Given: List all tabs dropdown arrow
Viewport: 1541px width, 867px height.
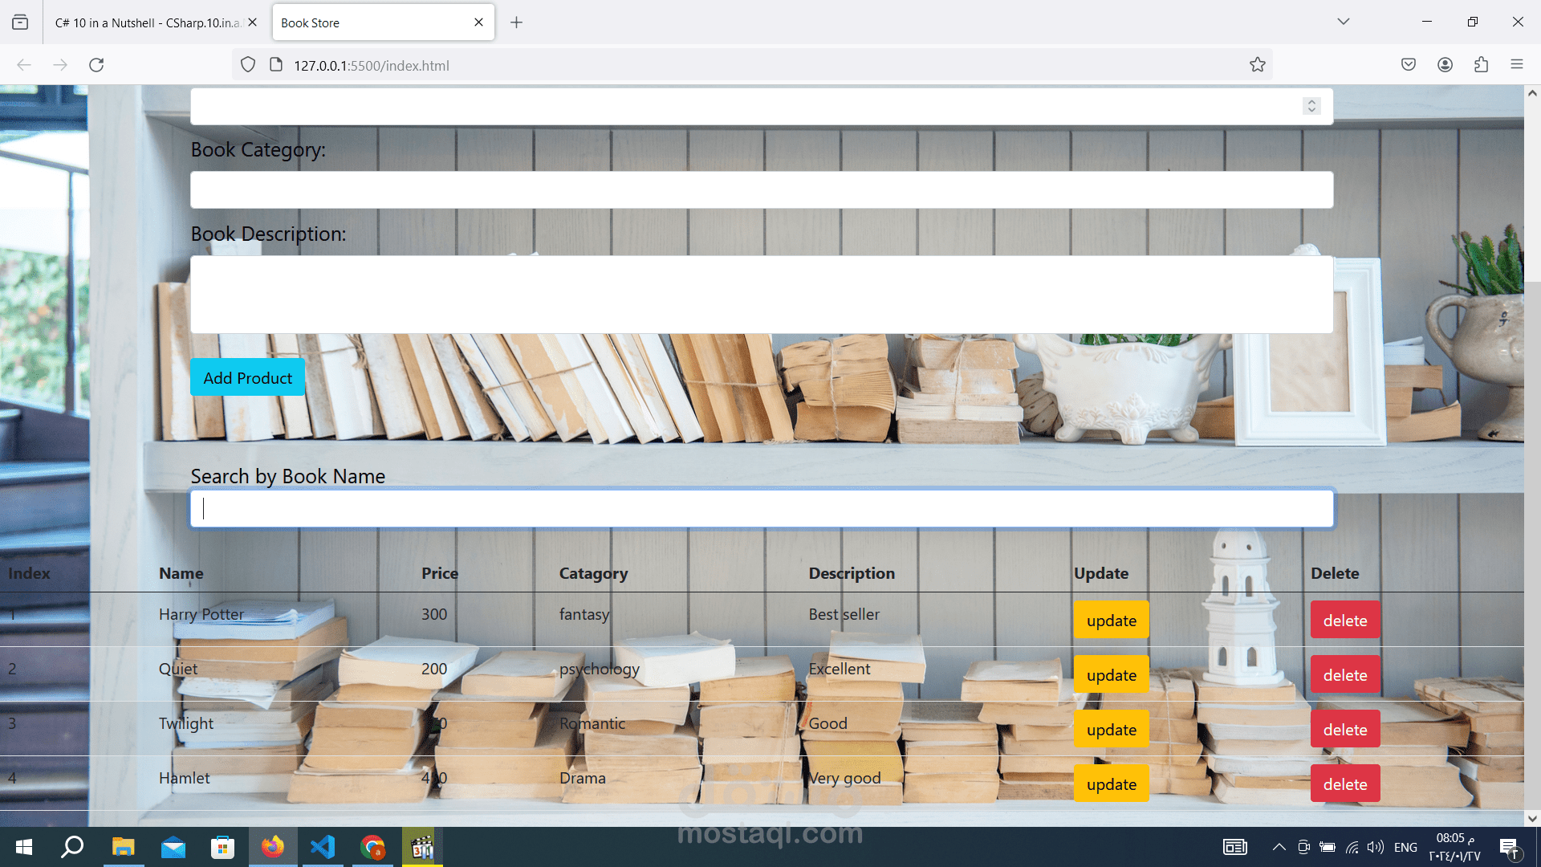Looking at the screenshot, I should click(1343, 22).
